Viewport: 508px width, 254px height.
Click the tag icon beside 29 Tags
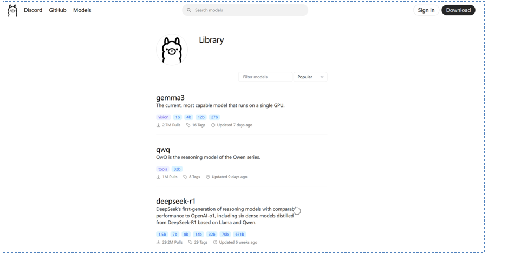tap(190, 242)
